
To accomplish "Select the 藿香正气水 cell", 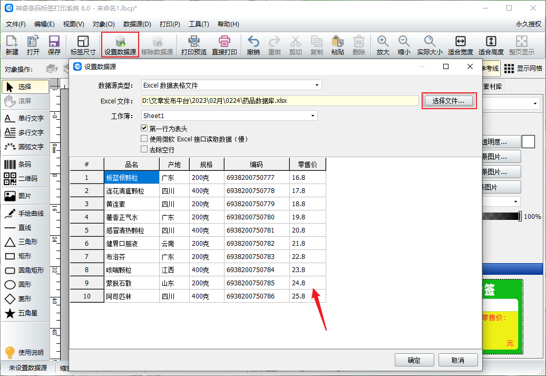I will tap(132, 217).
